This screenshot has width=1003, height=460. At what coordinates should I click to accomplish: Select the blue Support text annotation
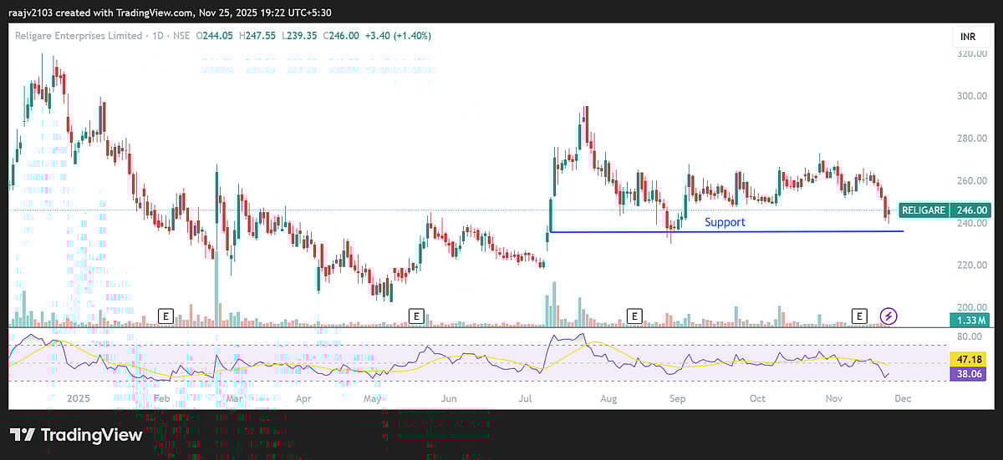tap(724, 222)
